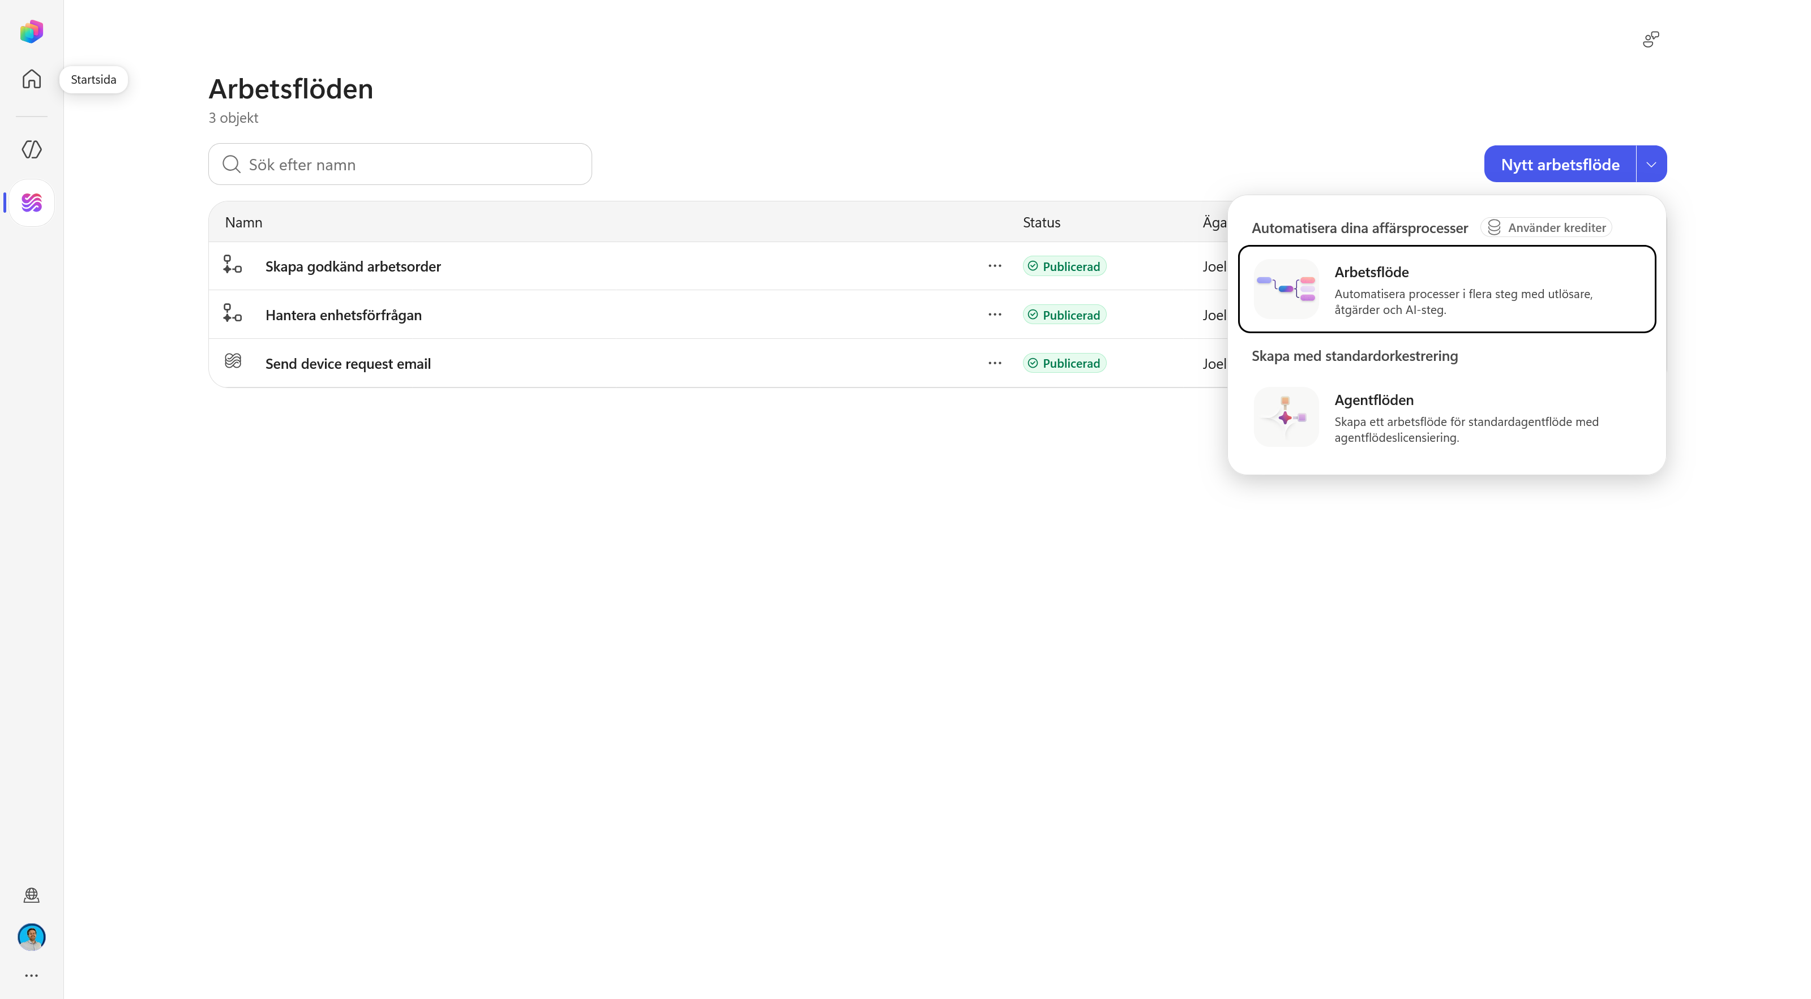
Task: Click the Skapa med standardorkestrering heading
Action: coord(1355,355)
